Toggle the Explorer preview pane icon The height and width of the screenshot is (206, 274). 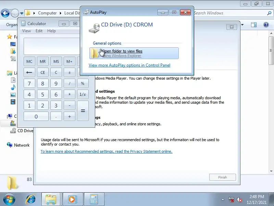(x=253, y=25)
